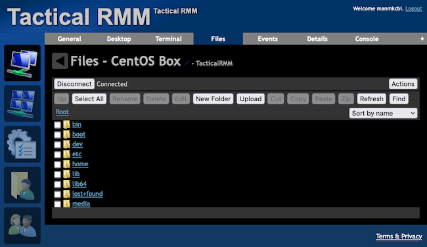Click the Refresh button
The height and width of the screenshot is (247, 427).
click(x=371, y=99)
